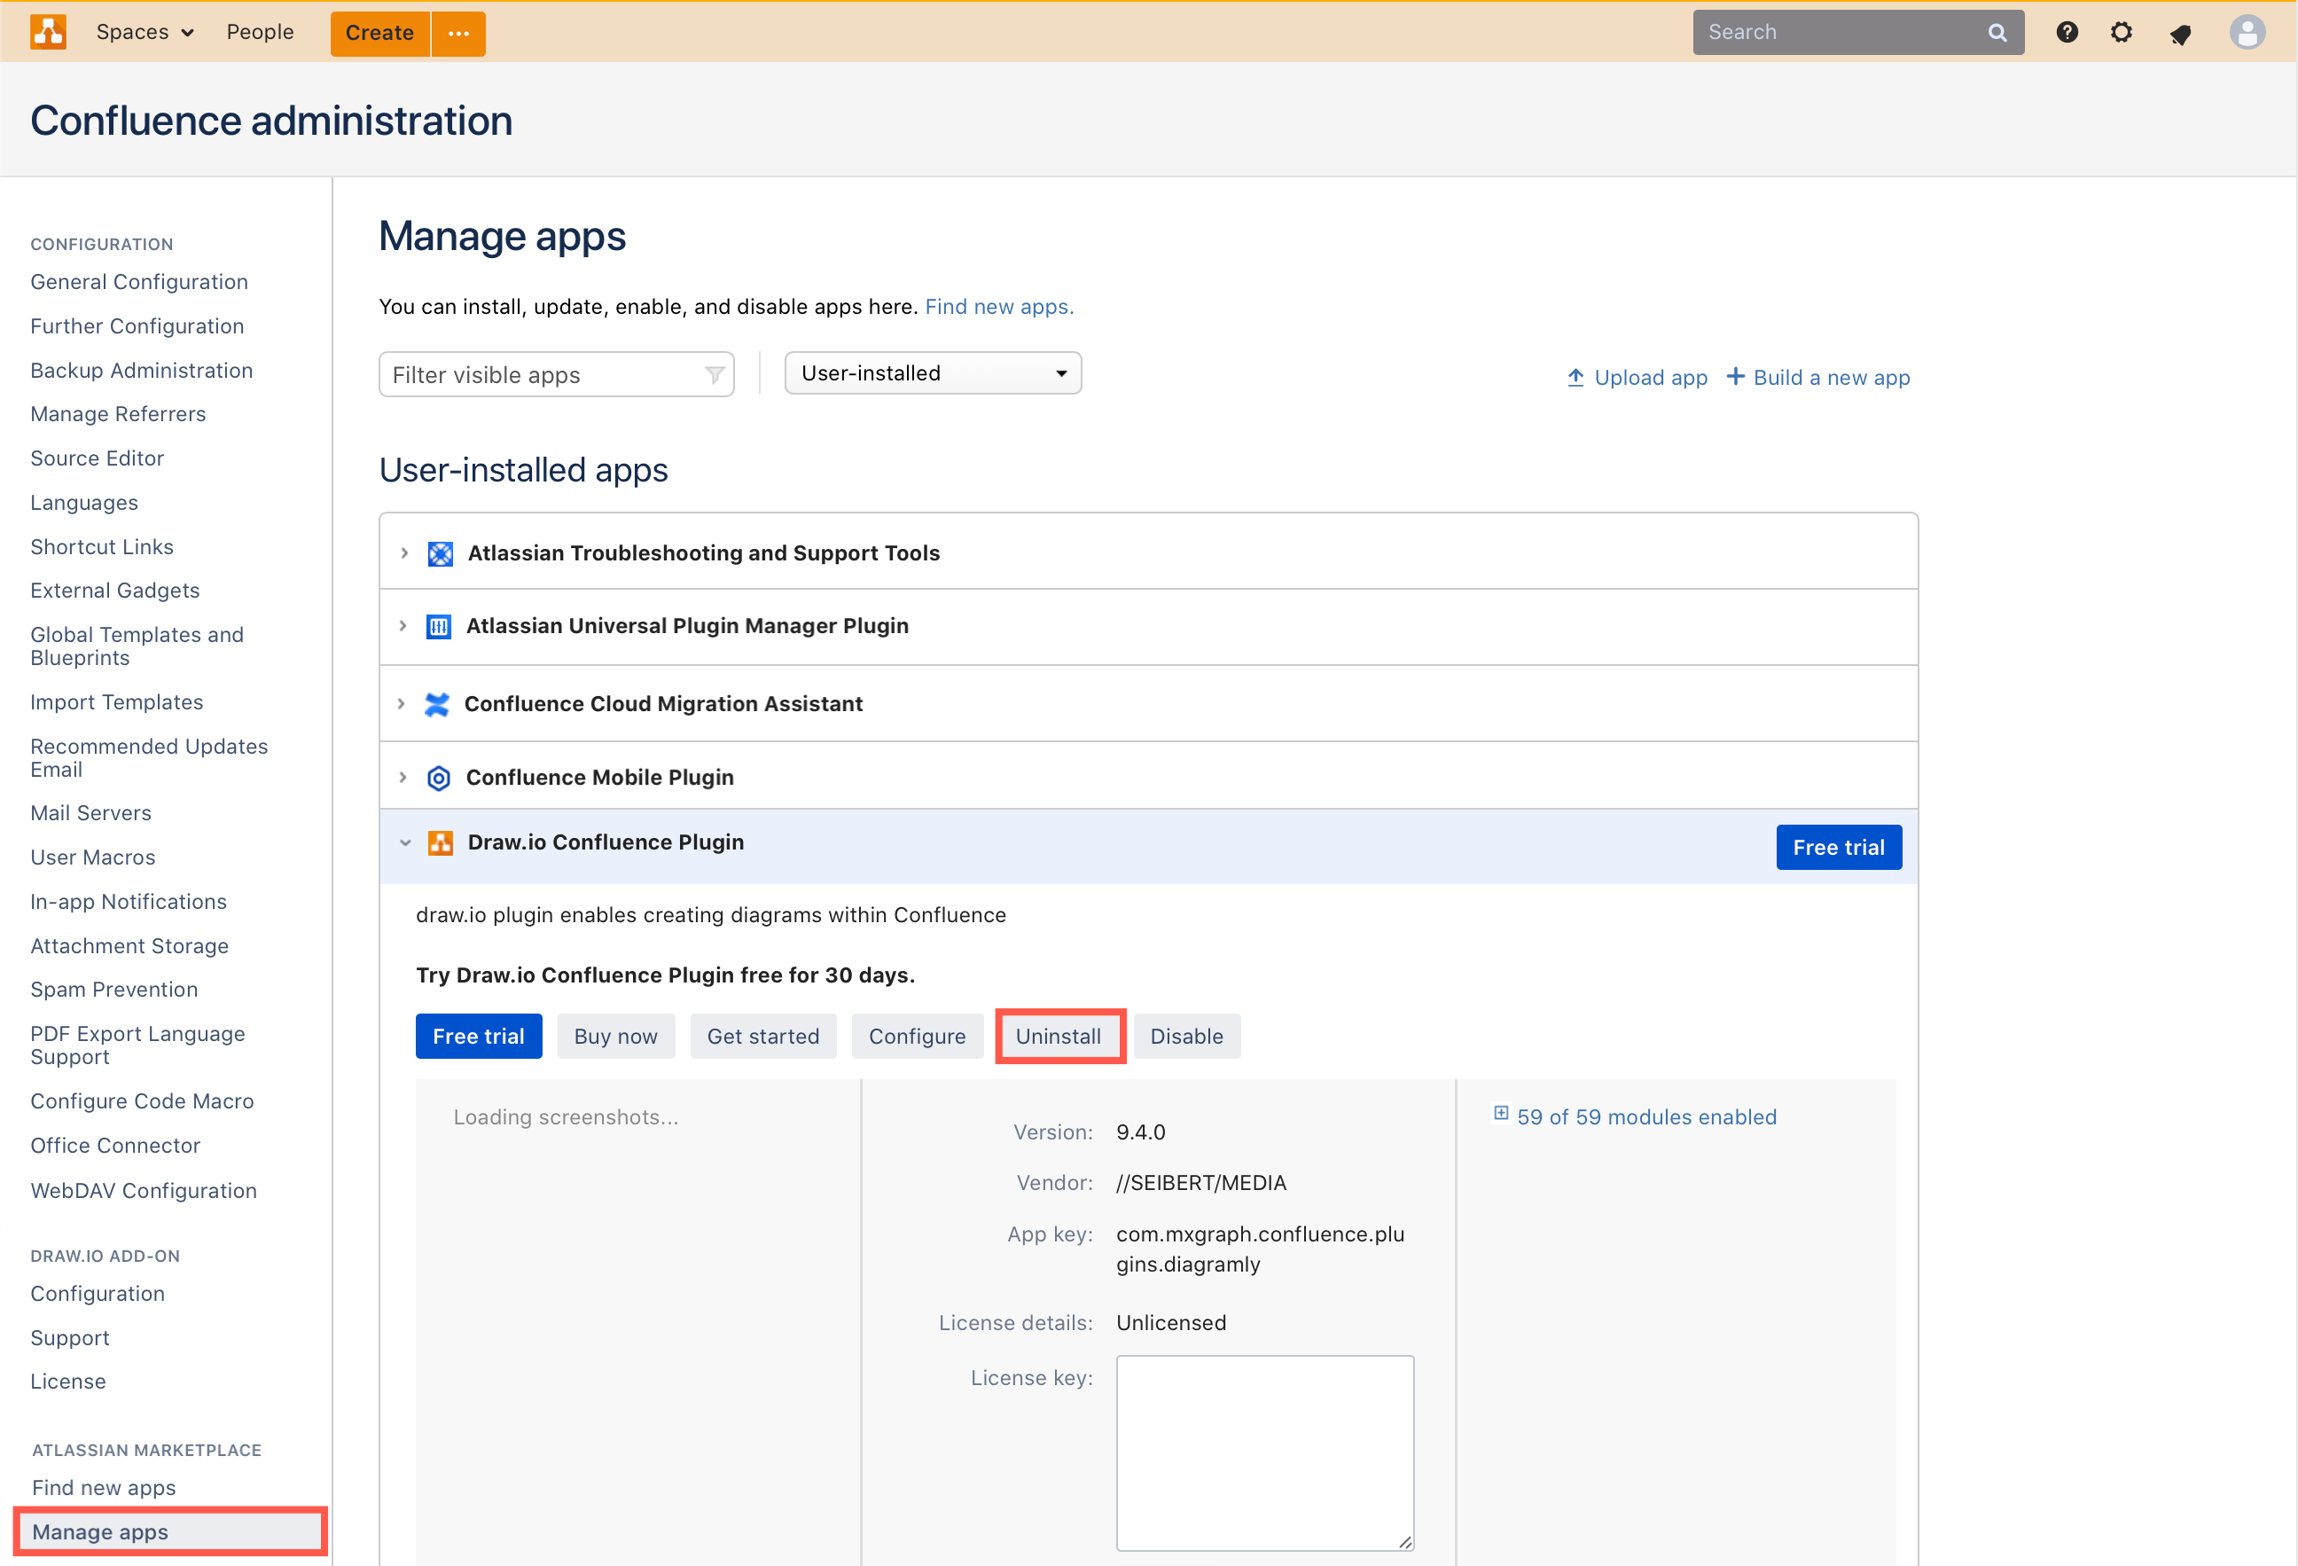
Task: Open User Macros page
Action: tap(93, 857)
